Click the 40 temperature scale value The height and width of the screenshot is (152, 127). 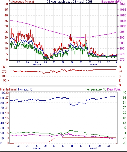(124, 92)
